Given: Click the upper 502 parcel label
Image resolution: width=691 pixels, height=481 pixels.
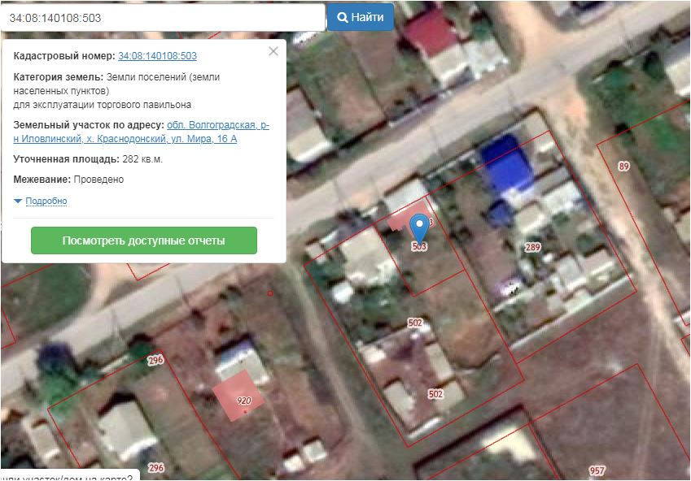Looking at the screenshot, I should pyautogui.click(x=415, y=323).
